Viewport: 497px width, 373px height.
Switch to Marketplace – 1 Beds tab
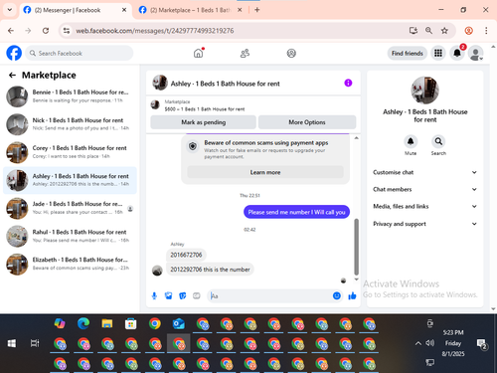190,10
